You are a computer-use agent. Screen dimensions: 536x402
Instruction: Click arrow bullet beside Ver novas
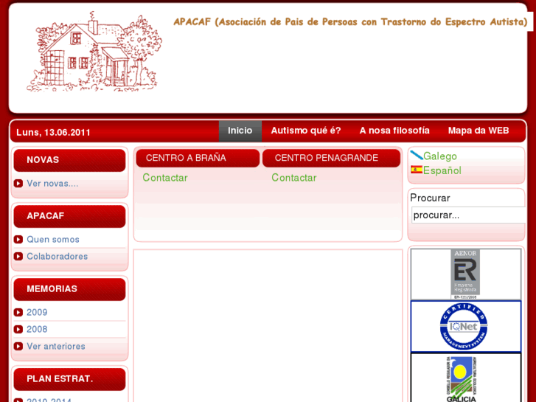[x=18, y=184]
